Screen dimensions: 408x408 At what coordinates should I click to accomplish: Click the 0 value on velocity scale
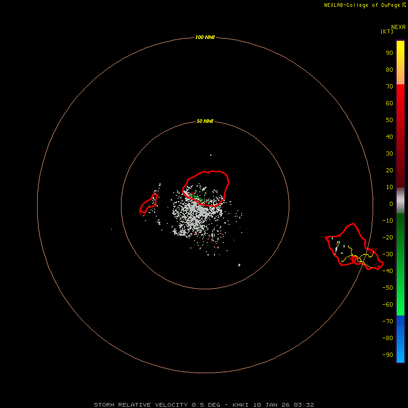click(x=391, y=204)
